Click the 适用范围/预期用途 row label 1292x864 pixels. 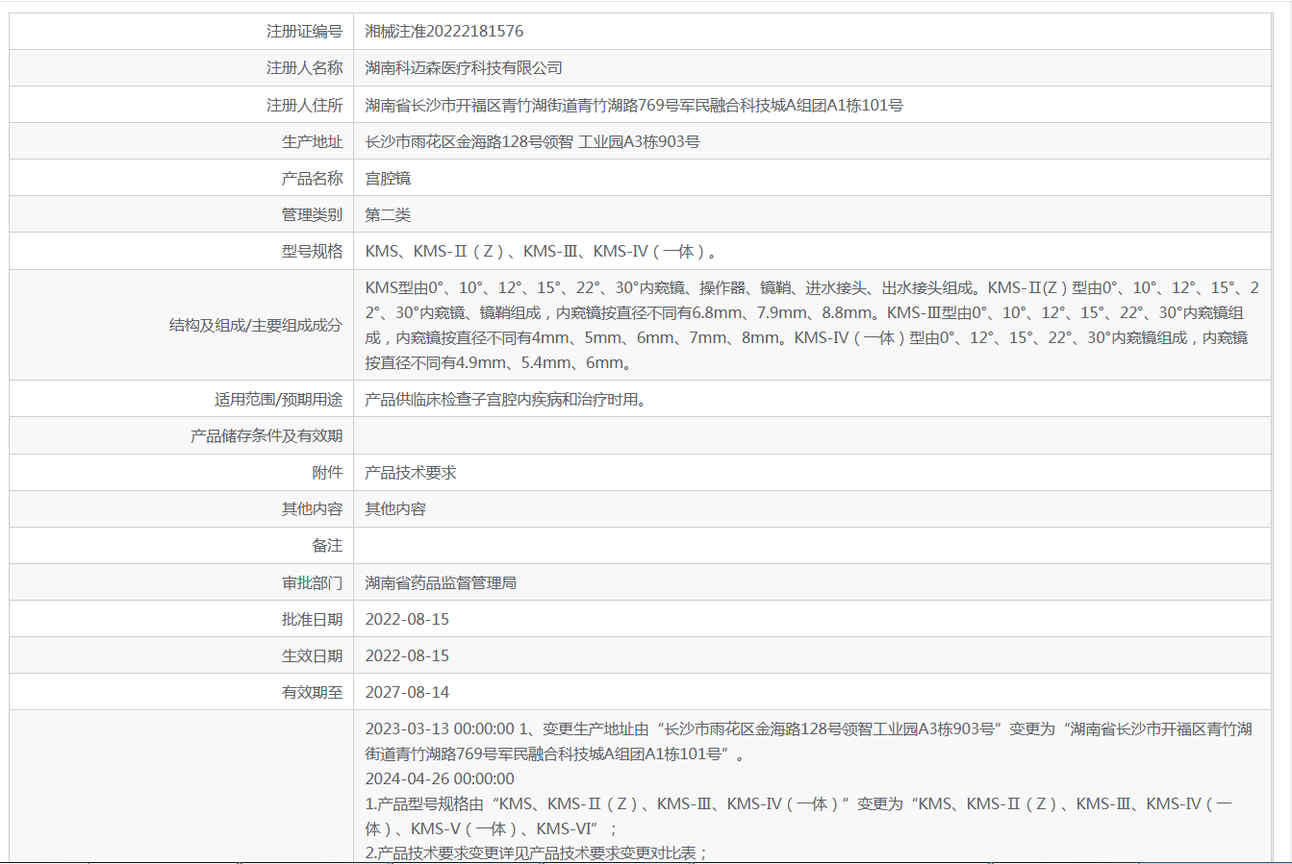point(278,399)
